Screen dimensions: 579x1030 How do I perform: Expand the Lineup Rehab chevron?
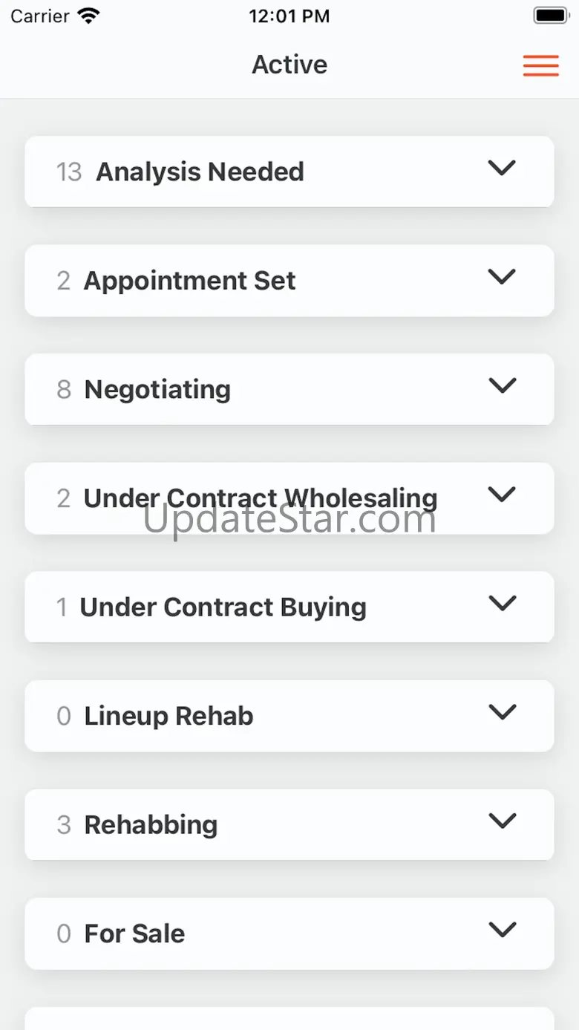point(502,712)
